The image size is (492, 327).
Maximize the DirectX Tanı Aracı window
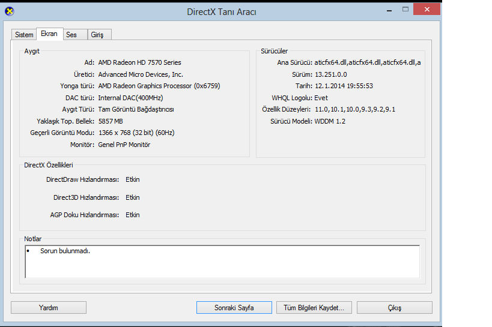click(405, 10)
